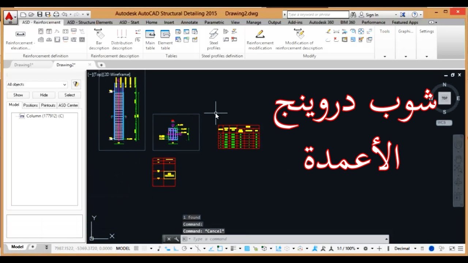Open the Decimal units dropdown
Viewport: 468px width, 263px height.
(x=405, y=248)
